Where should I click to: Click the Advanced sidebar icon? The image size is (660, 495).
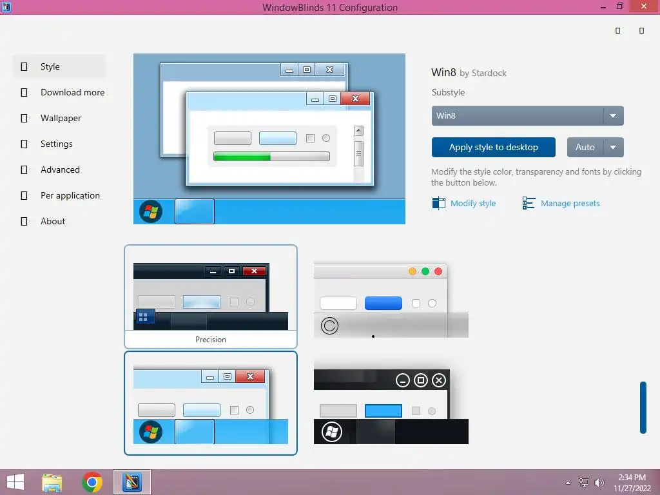(x=24, y=170)
